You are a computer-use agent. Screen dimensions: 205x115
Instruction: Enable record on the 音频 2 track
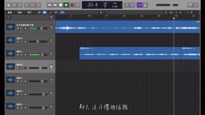pyautogui.click(x=25, y=55)
